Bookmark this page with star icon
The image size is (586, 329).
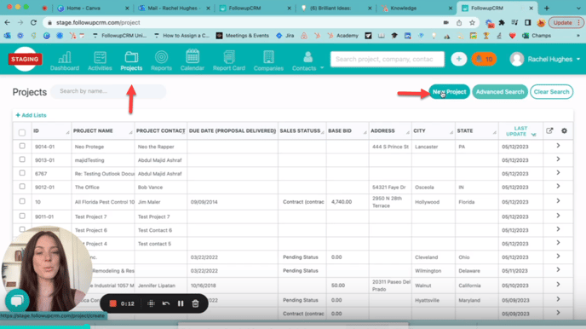[x=473, y=22]
